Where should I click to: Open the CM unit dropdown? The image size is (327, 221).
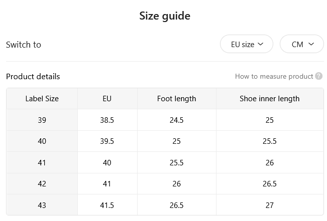pyautogui.click(x=302, y=44)
